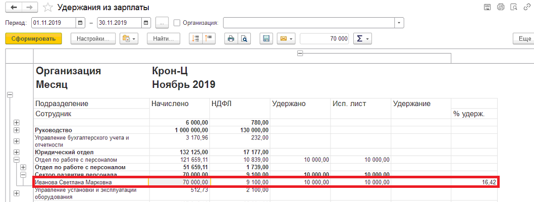Click the print icon in toolbar

[231, 39]
